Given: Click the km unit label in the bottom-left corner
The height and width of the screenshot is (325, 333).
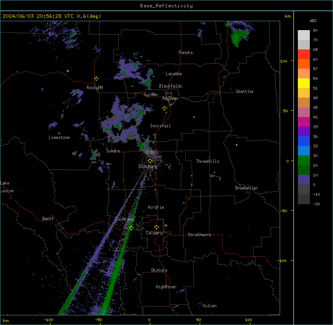Looking at the screenshot, I should tap(6, 320).
